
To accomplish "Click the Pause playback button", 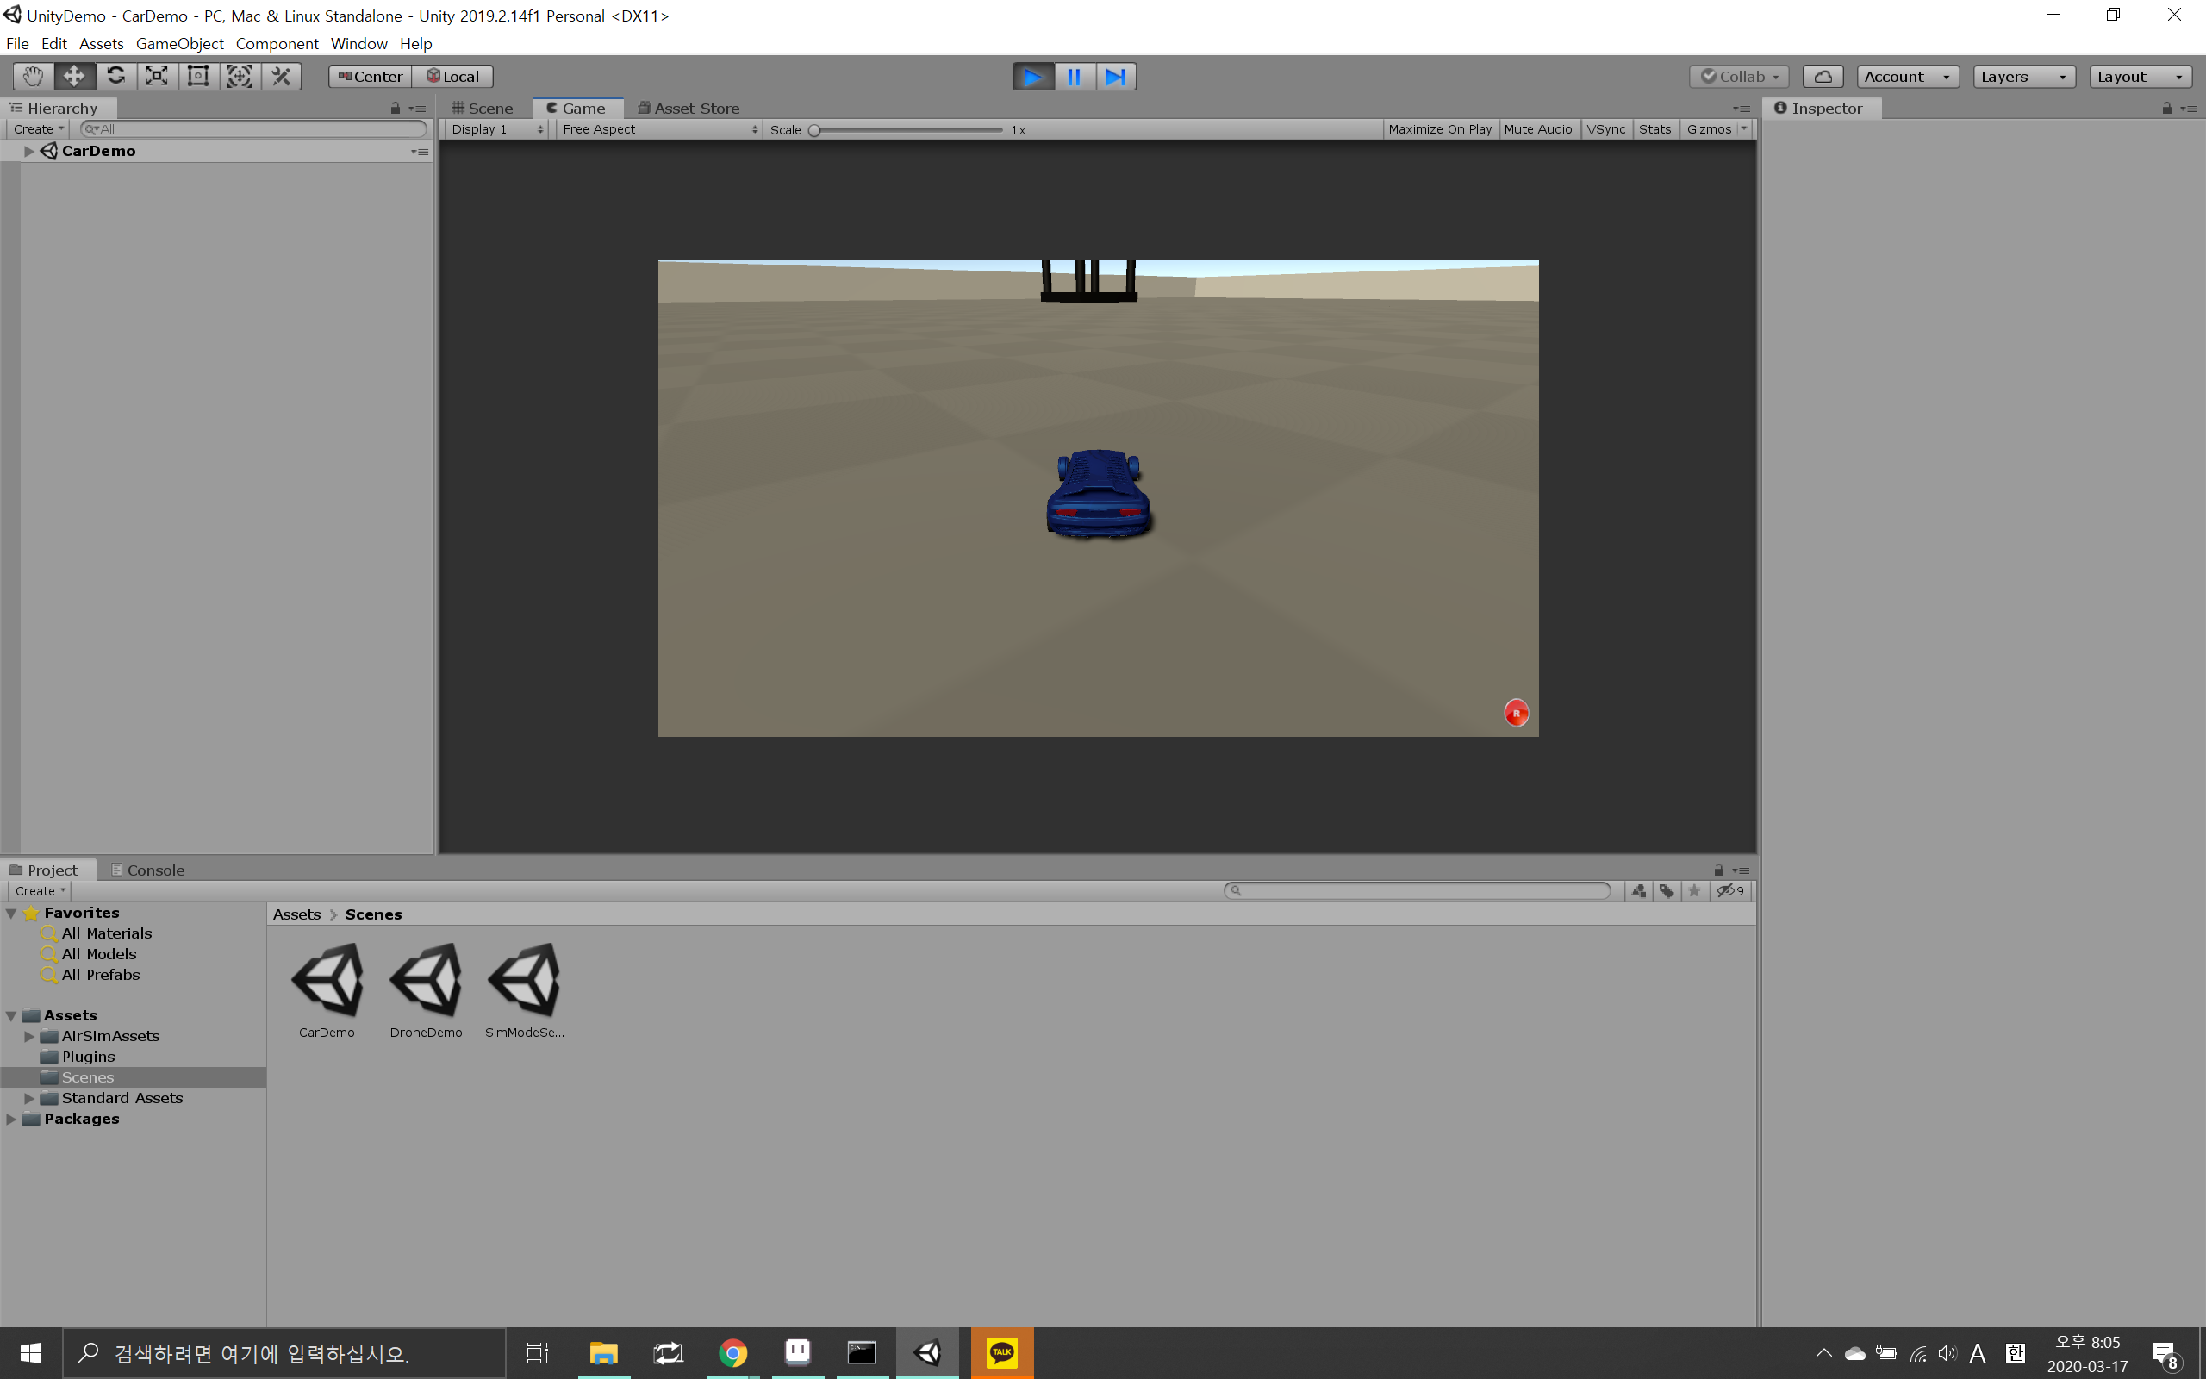I will [1074, 77].
